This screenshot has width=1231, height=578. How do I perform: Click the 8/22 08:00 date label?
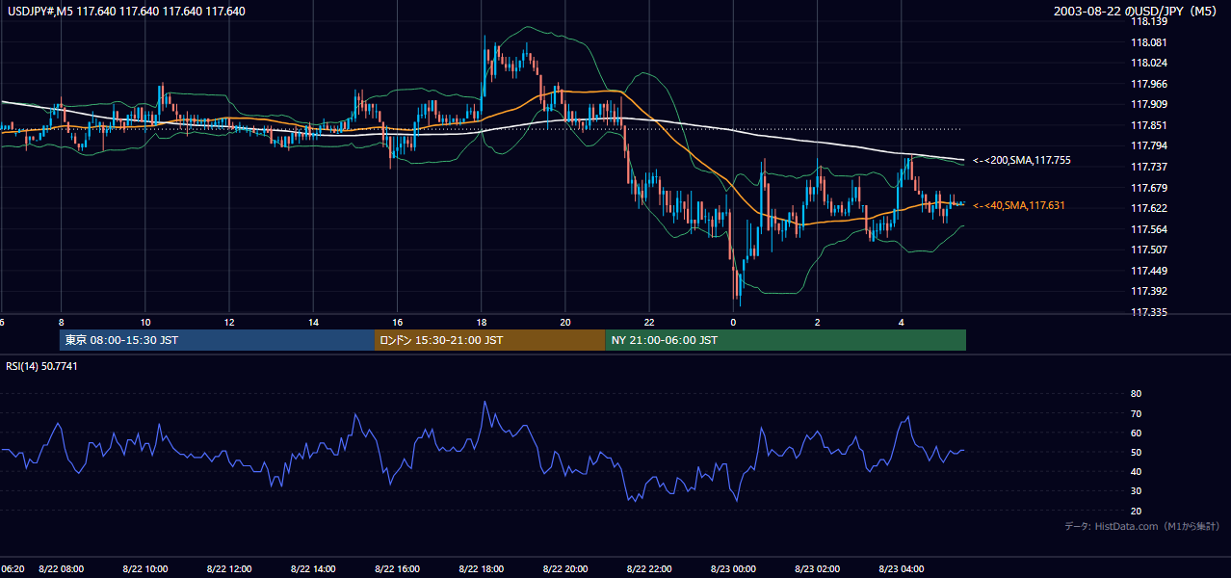[62, 569]
